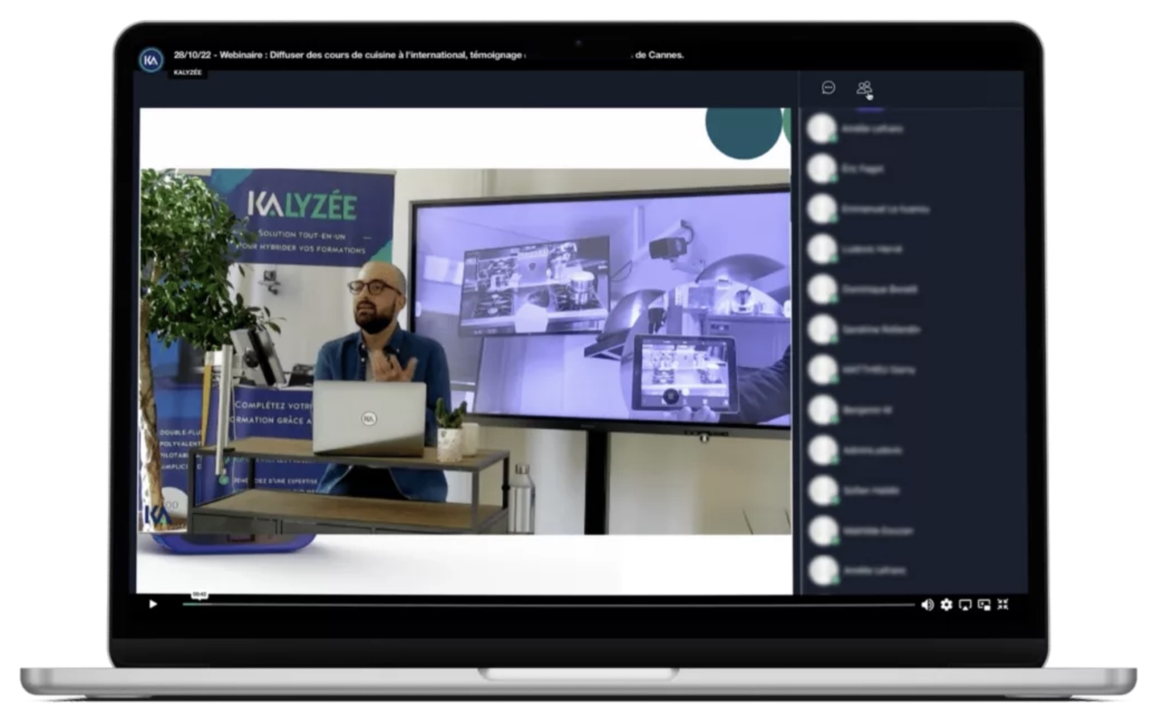Image resolution: width=1164 pixels, height=718 pixels.
Task: Play the webinar video
Action: click(x=153, y=604)
